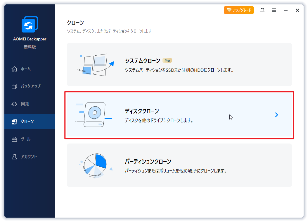Open ツール using the toolbox icon

(14, 139)
